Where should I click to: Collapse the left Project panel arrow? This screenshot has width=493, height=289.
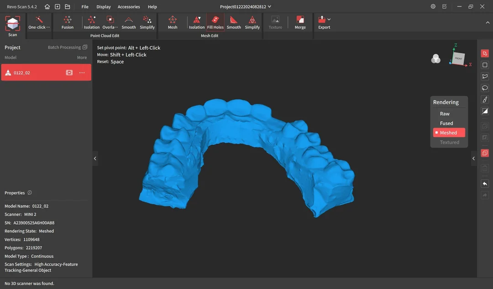click(x=95, y=158)
